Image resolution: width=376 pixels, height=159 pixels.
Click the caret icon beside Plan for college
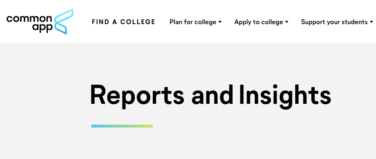[x=220, y=22]
